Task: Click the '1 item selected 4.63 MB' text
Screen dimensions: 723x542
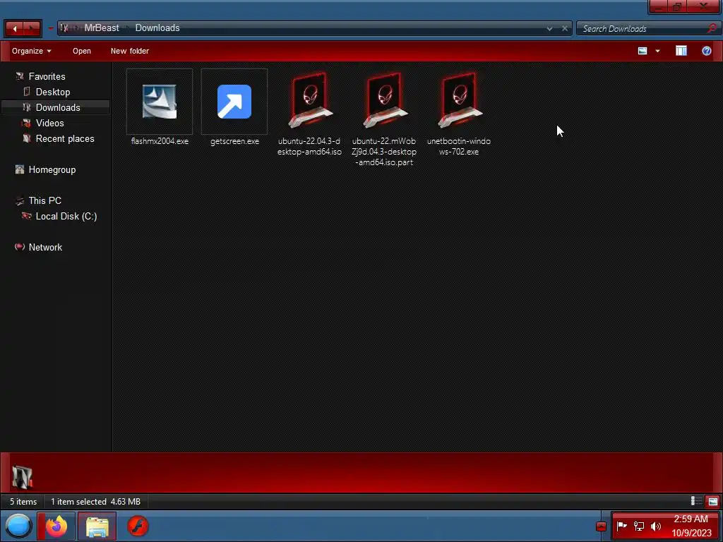Action: 95,502
